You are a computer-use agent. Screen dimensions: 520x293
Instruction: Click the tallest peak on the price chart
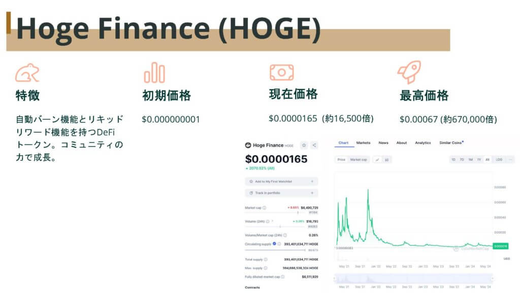pos(368,190)
